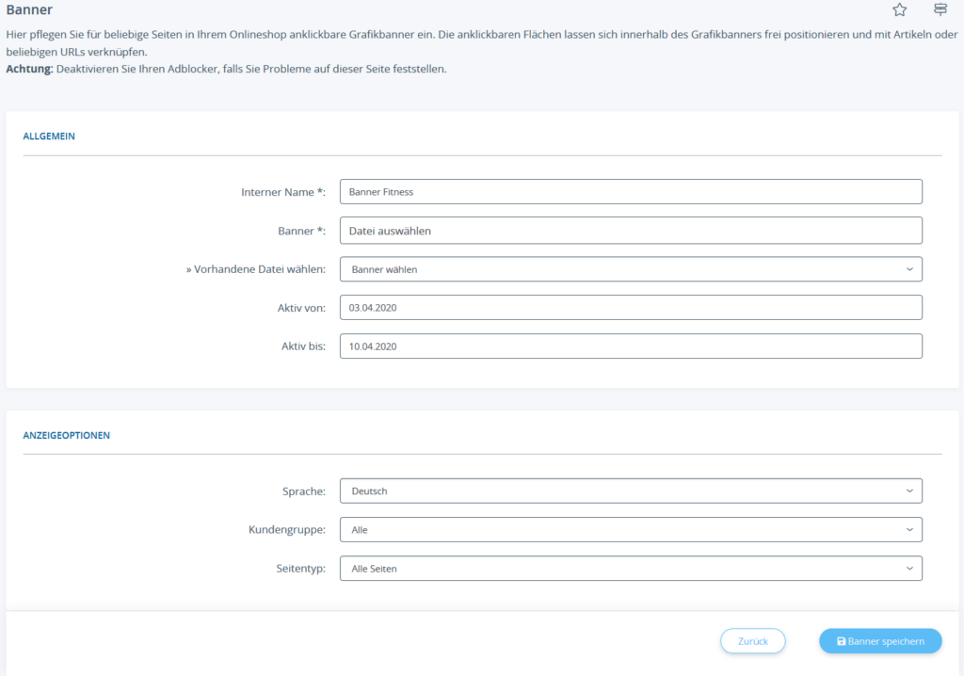The height and width of the screenshot is (676, 964).
Task: Open the Banner wählen dropdown
Action: [630, 269]
